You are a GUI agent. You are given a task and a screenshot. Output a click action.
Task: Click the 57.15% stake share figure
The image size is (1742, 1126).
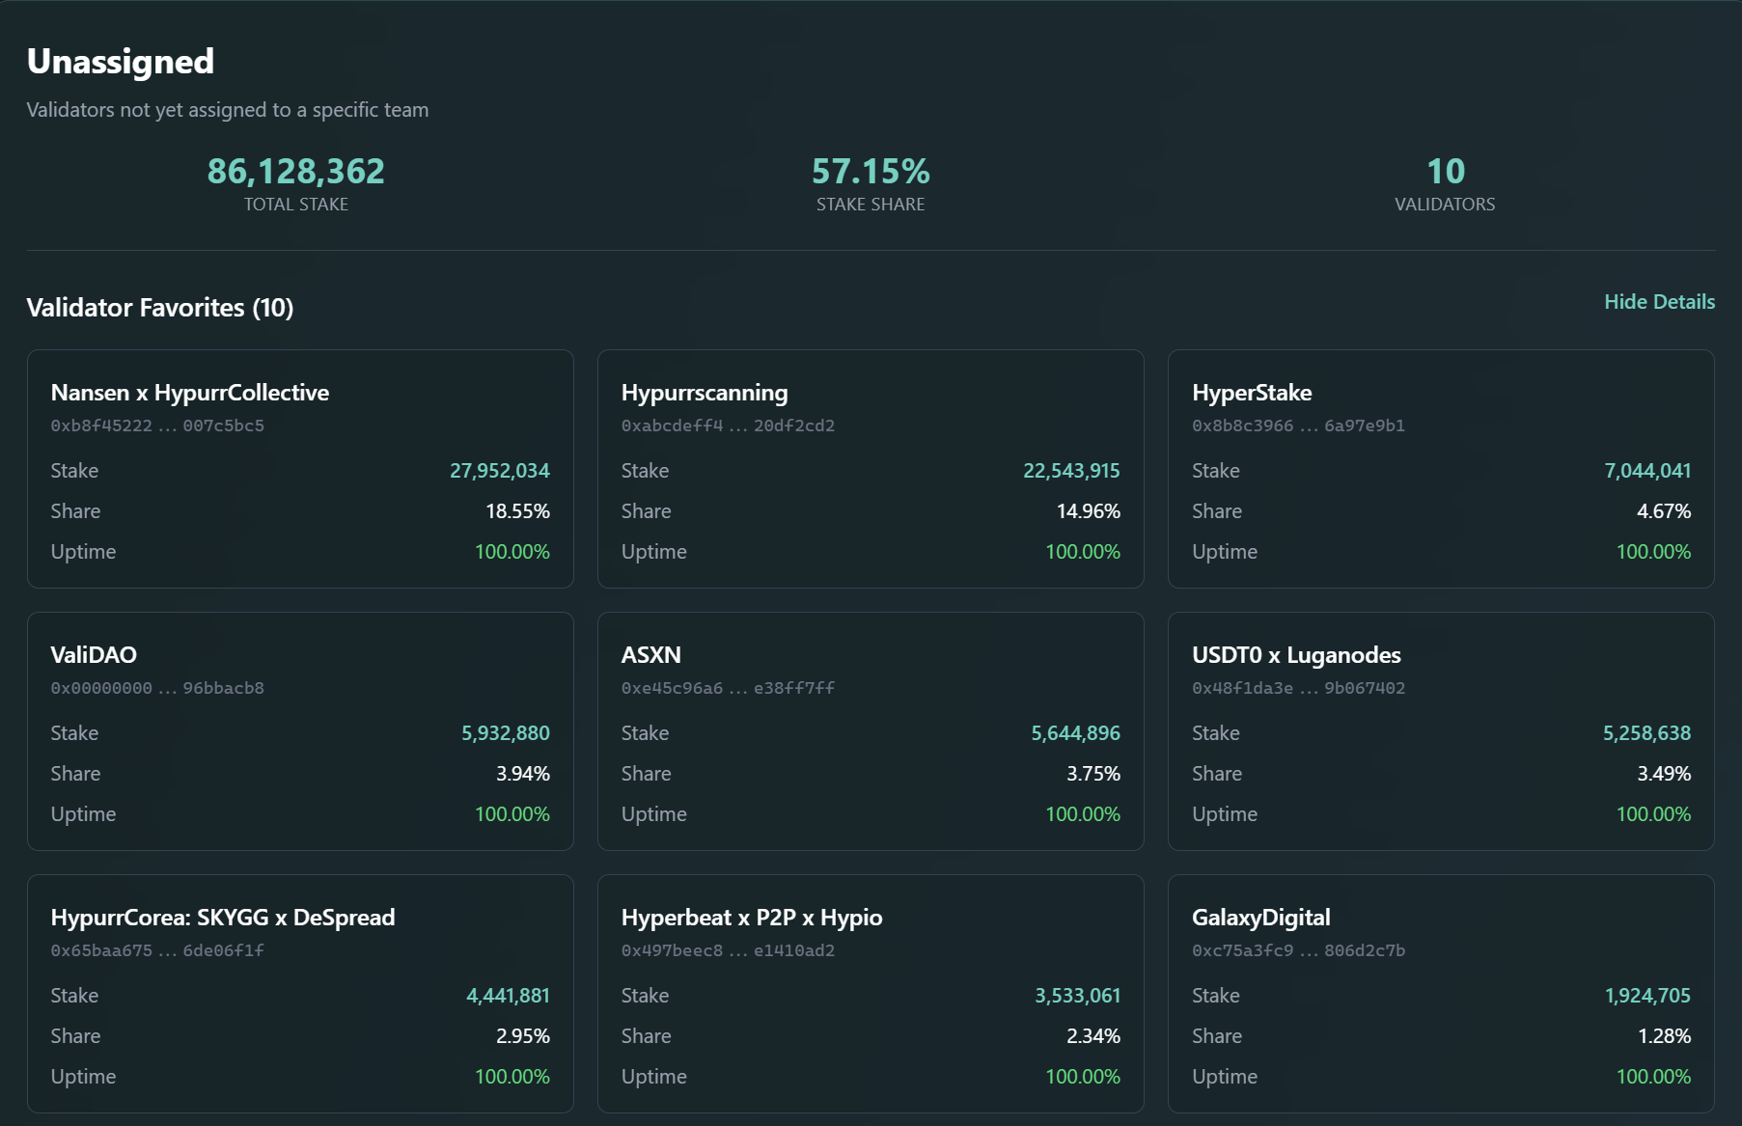(871, 172)
